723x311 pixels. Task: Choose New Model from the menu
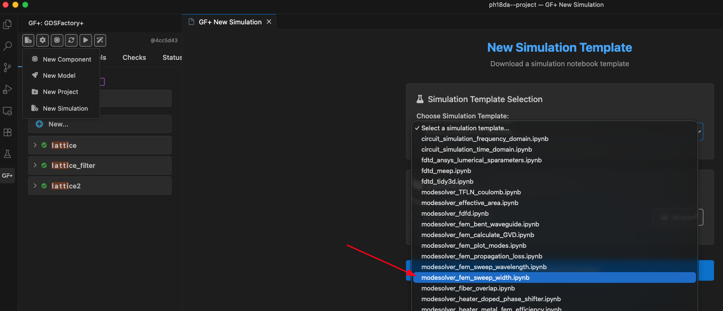click(x=61, y=76)
